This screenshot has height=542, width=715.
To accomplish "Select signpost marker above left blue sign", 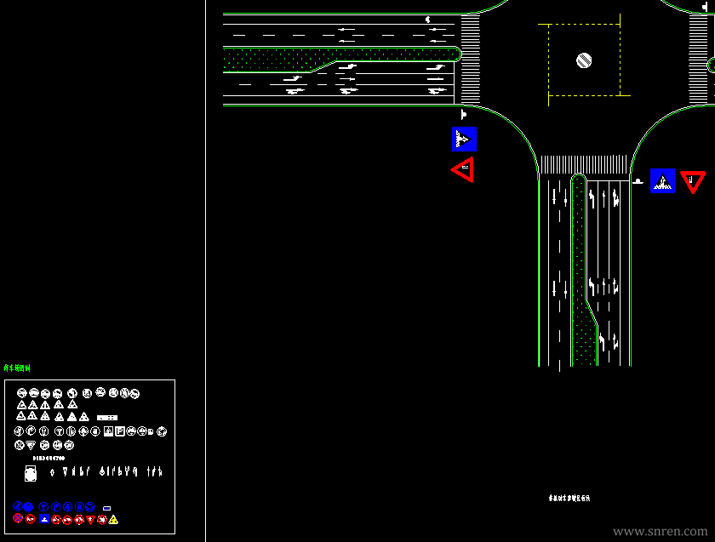I will click(463, 114).
